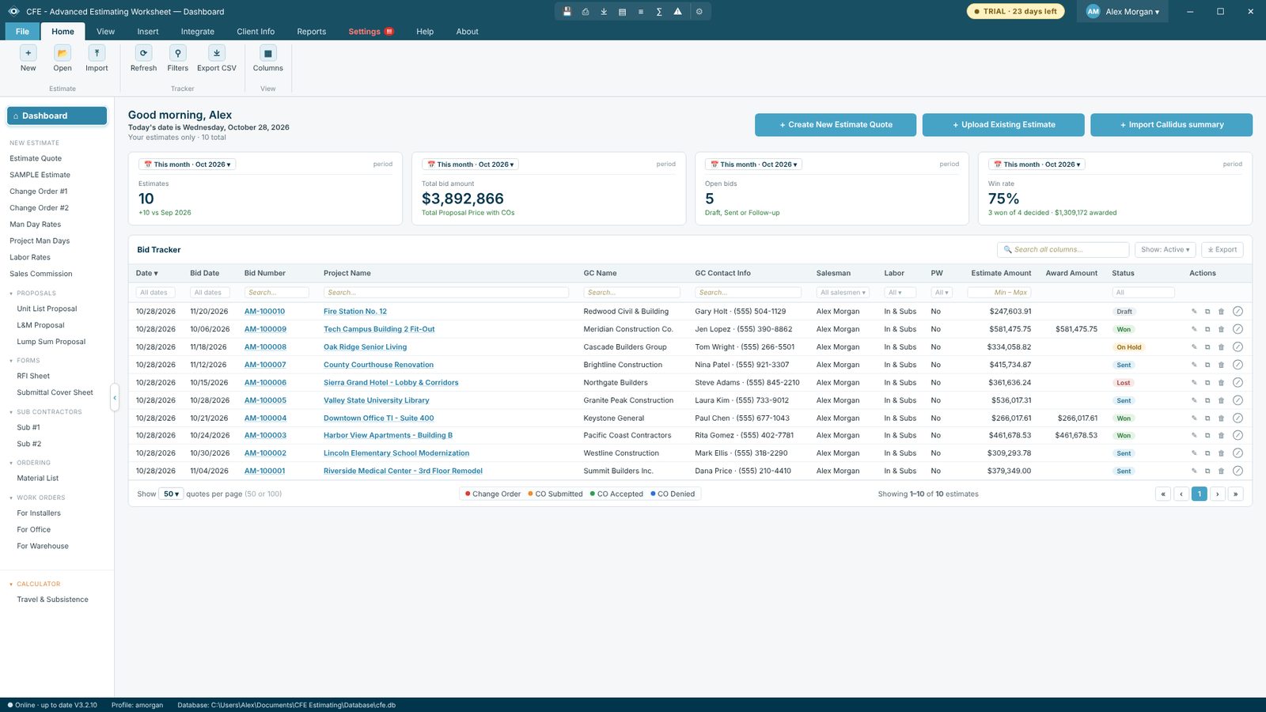Click the sigma sum icon in title bar
Viewport: 1266px width, 712px height.
click(659, 12)
